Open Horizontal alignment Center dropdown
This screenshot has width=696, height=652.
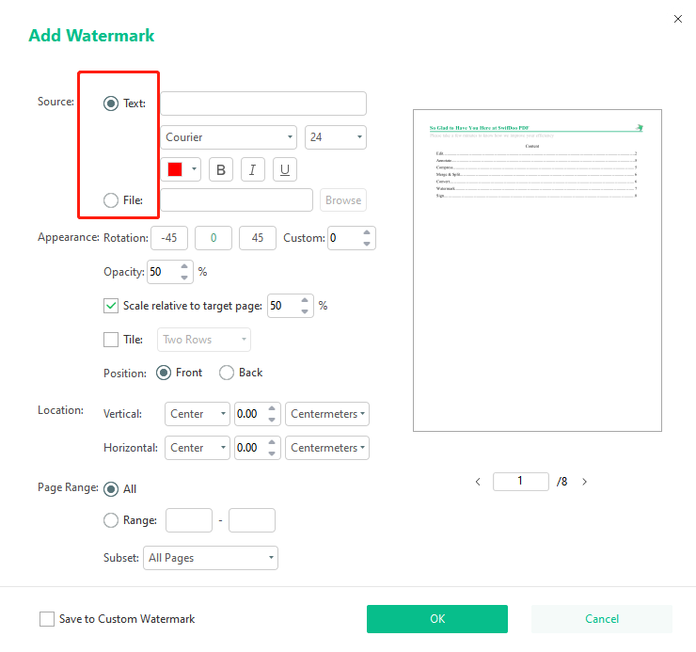198,448
